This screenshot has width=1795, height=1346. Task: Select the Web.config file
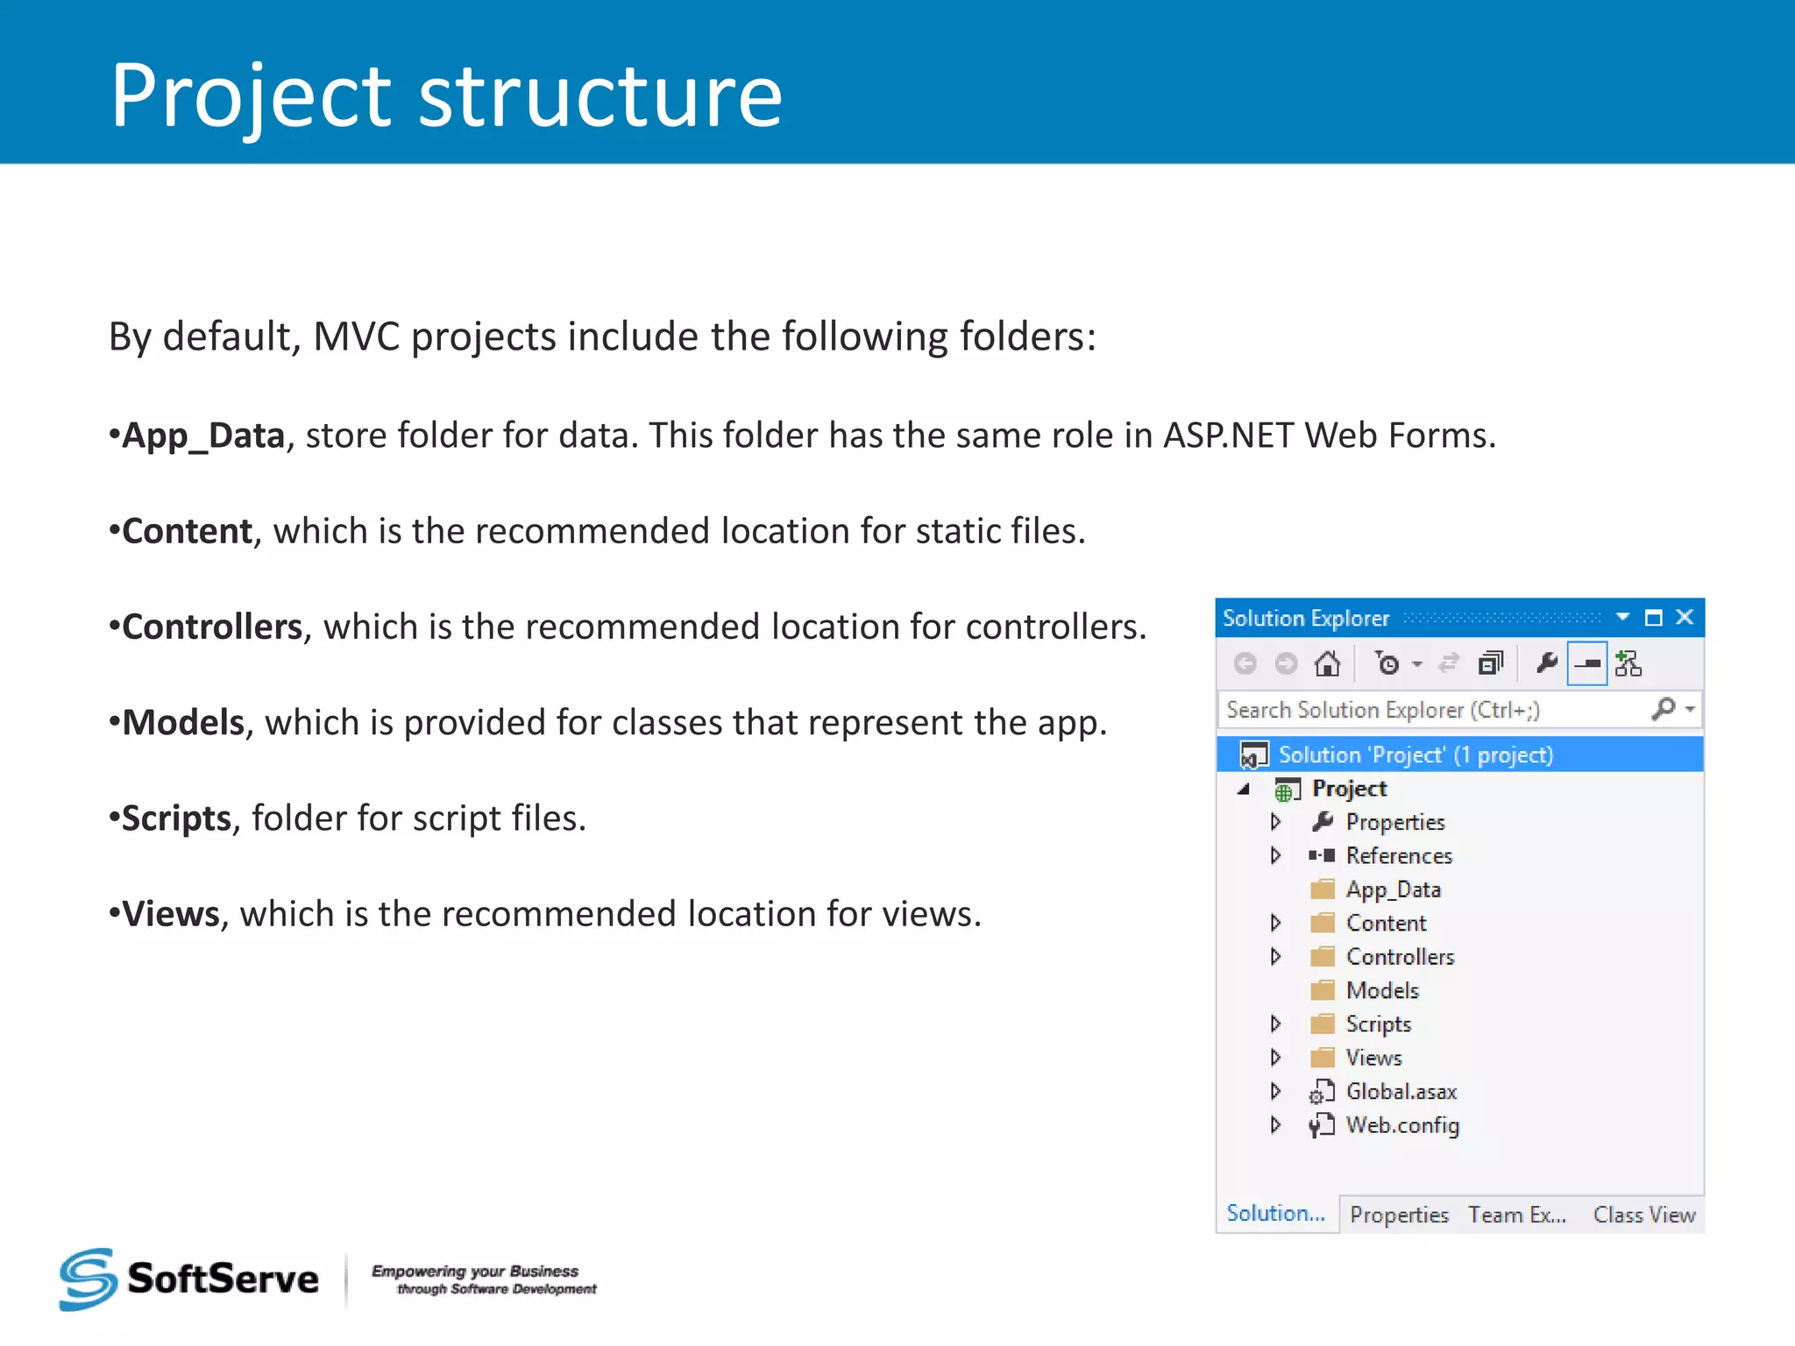tap(1401, 1125)
